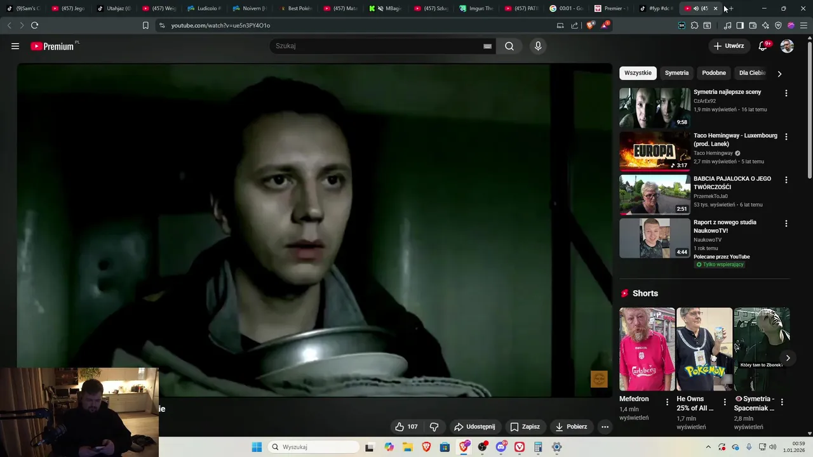Save video with Zapisz button
813x457 pixels.
pos(525,427)
